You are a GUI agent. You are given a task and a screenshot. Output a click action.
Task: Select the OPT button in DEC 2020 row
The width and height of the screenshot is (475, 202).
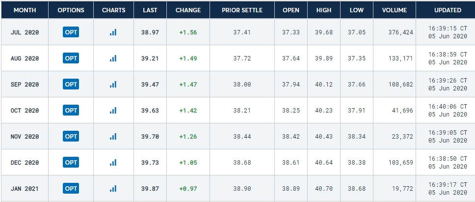(x=71, y=163)
